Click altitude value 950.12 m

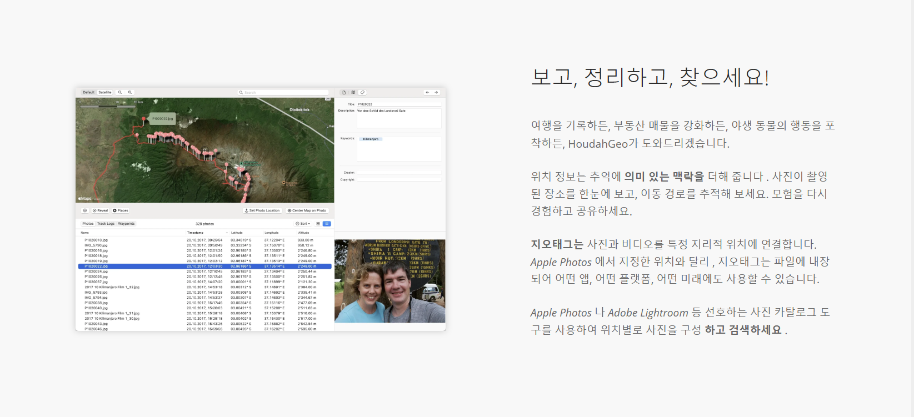coord(305,245)
